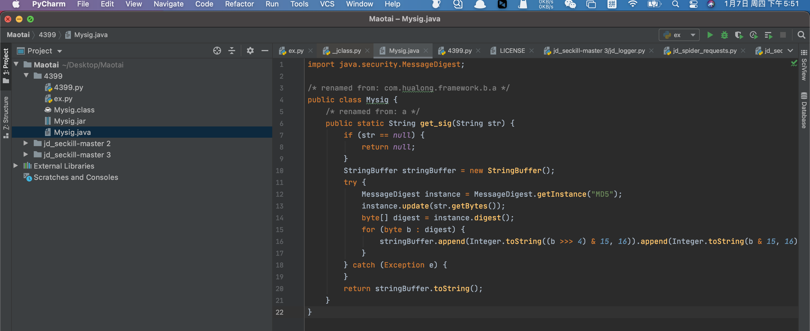The width and height of the screenshot is (810, 331).
Task: Locate current file with crosshair icon
Action: pyautogui.click(x=217, y=51)
